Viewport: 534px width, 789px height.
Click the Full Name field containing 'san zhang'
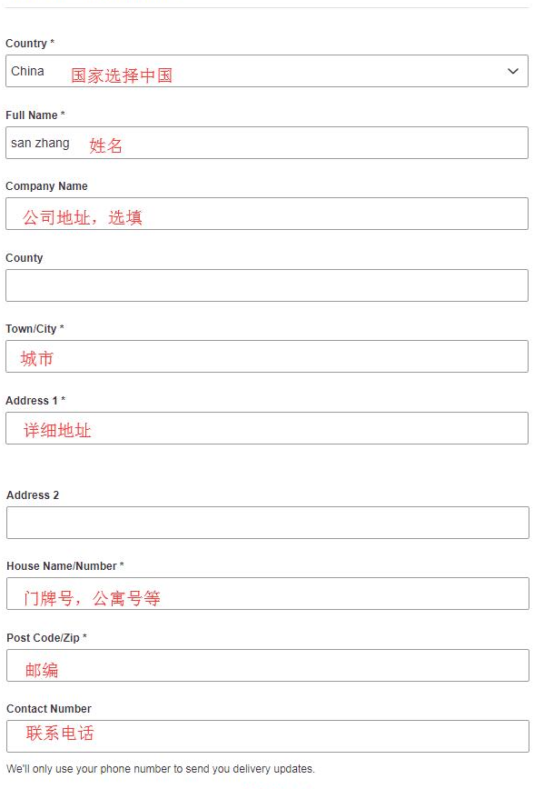pos(267,143)
